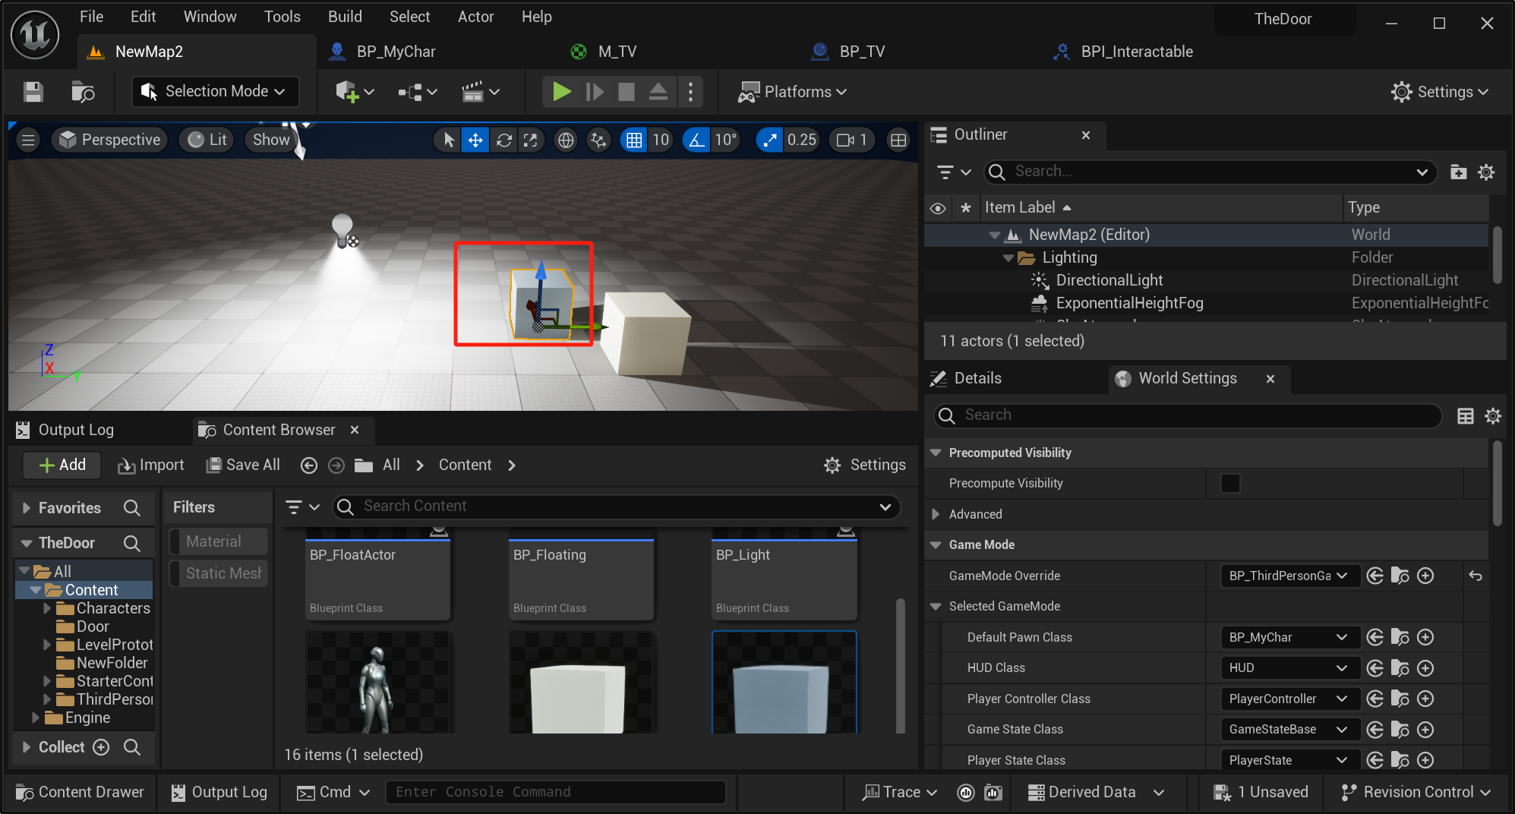Enable the Precompute Visibility checkbox
The width and height of the screenshot is (1515, 814).
point(1230,483)
